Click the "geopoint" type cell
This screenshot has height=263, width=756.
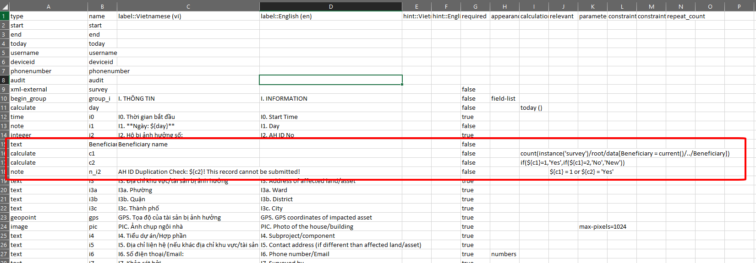[x=23, y=217]
